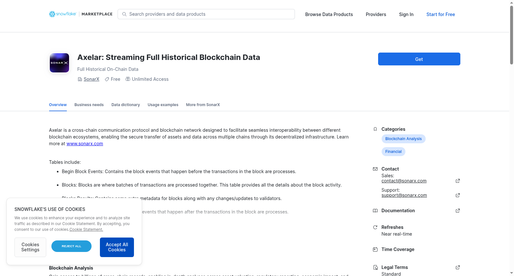Switch to the Data dictionary tab
Screen dimensions: 514x276
click(126, 105)
